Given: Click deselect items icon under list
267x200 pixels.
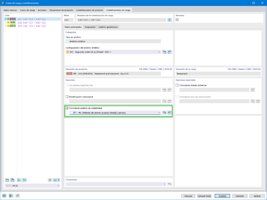Looking at the screenshot, I should (24, 180).
